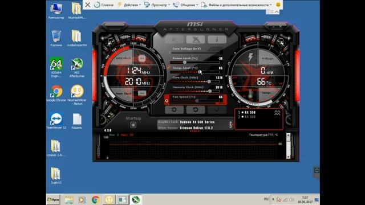The height and width of the screenshot is (205, 365).
Task: Select the AIDA64 desktop shortcut
Action: (56, 67)
